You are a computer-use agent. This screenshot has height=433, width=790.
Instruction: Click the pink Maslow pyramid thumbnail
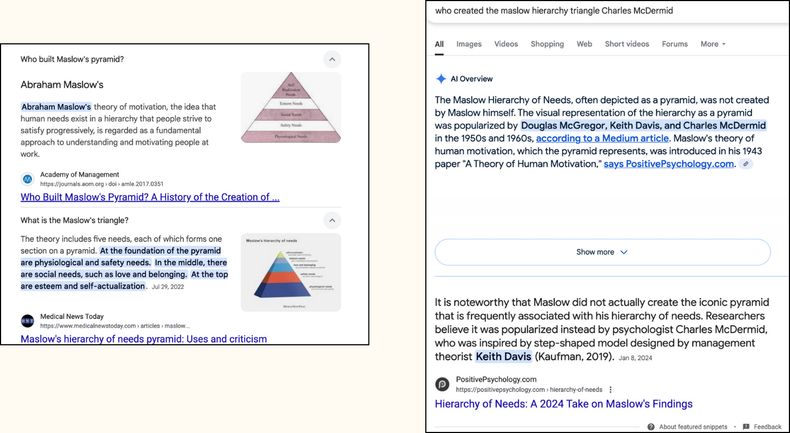(291, 107)
